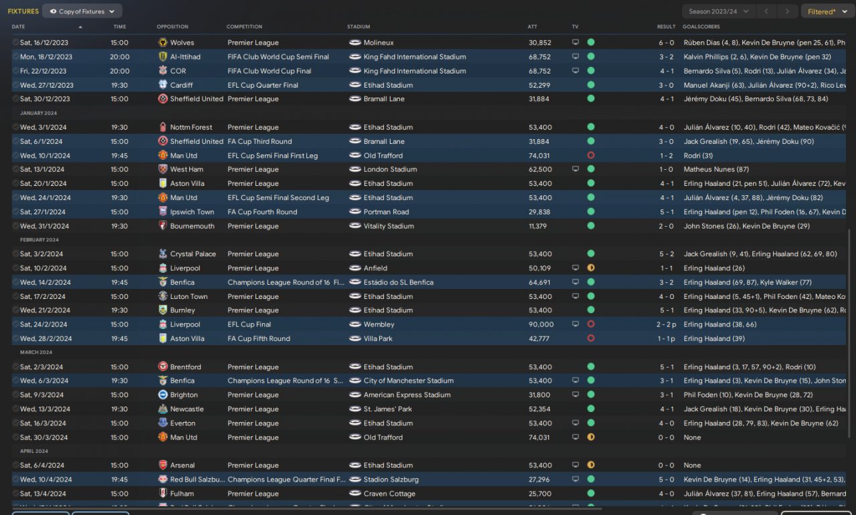Click the Ipswich Town club badge
Image resolution: width=856 pixels, height=515 pixels.
pyautogui.click(x=163, y=212)
